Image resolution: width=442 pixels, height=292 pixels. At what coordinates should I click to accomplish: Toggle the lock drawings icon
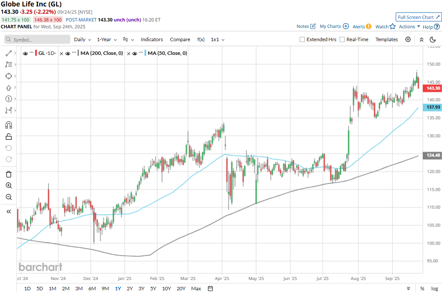point(9,137)
